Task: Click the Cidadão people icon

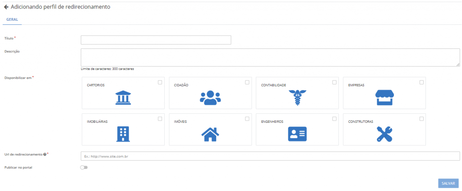Action: pyautogui.click(x=210, y=98)
